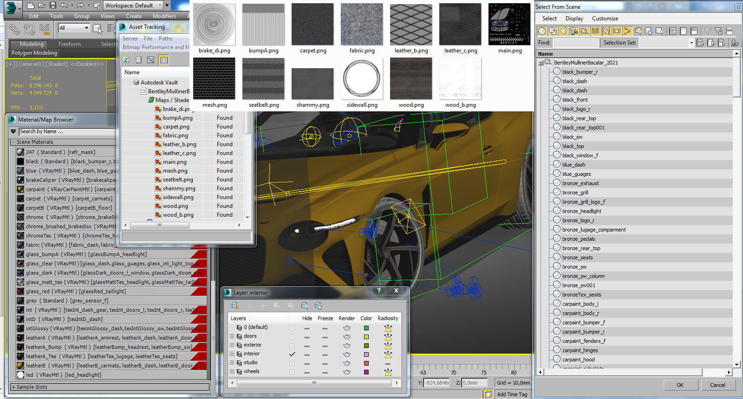Change color swatch of the doors layer
Screen dimensions: 743x399
click(x=366, y=336)
